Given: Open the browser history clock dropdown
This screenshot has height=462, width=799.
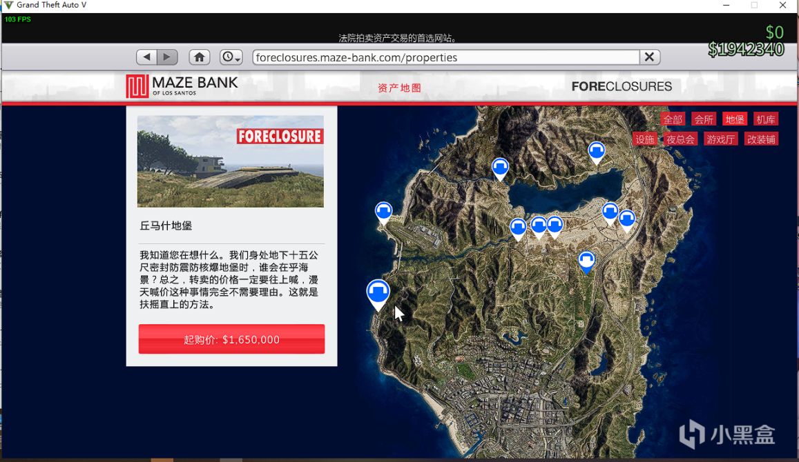Looking at the screenshot, I should (x=231, y=57).
